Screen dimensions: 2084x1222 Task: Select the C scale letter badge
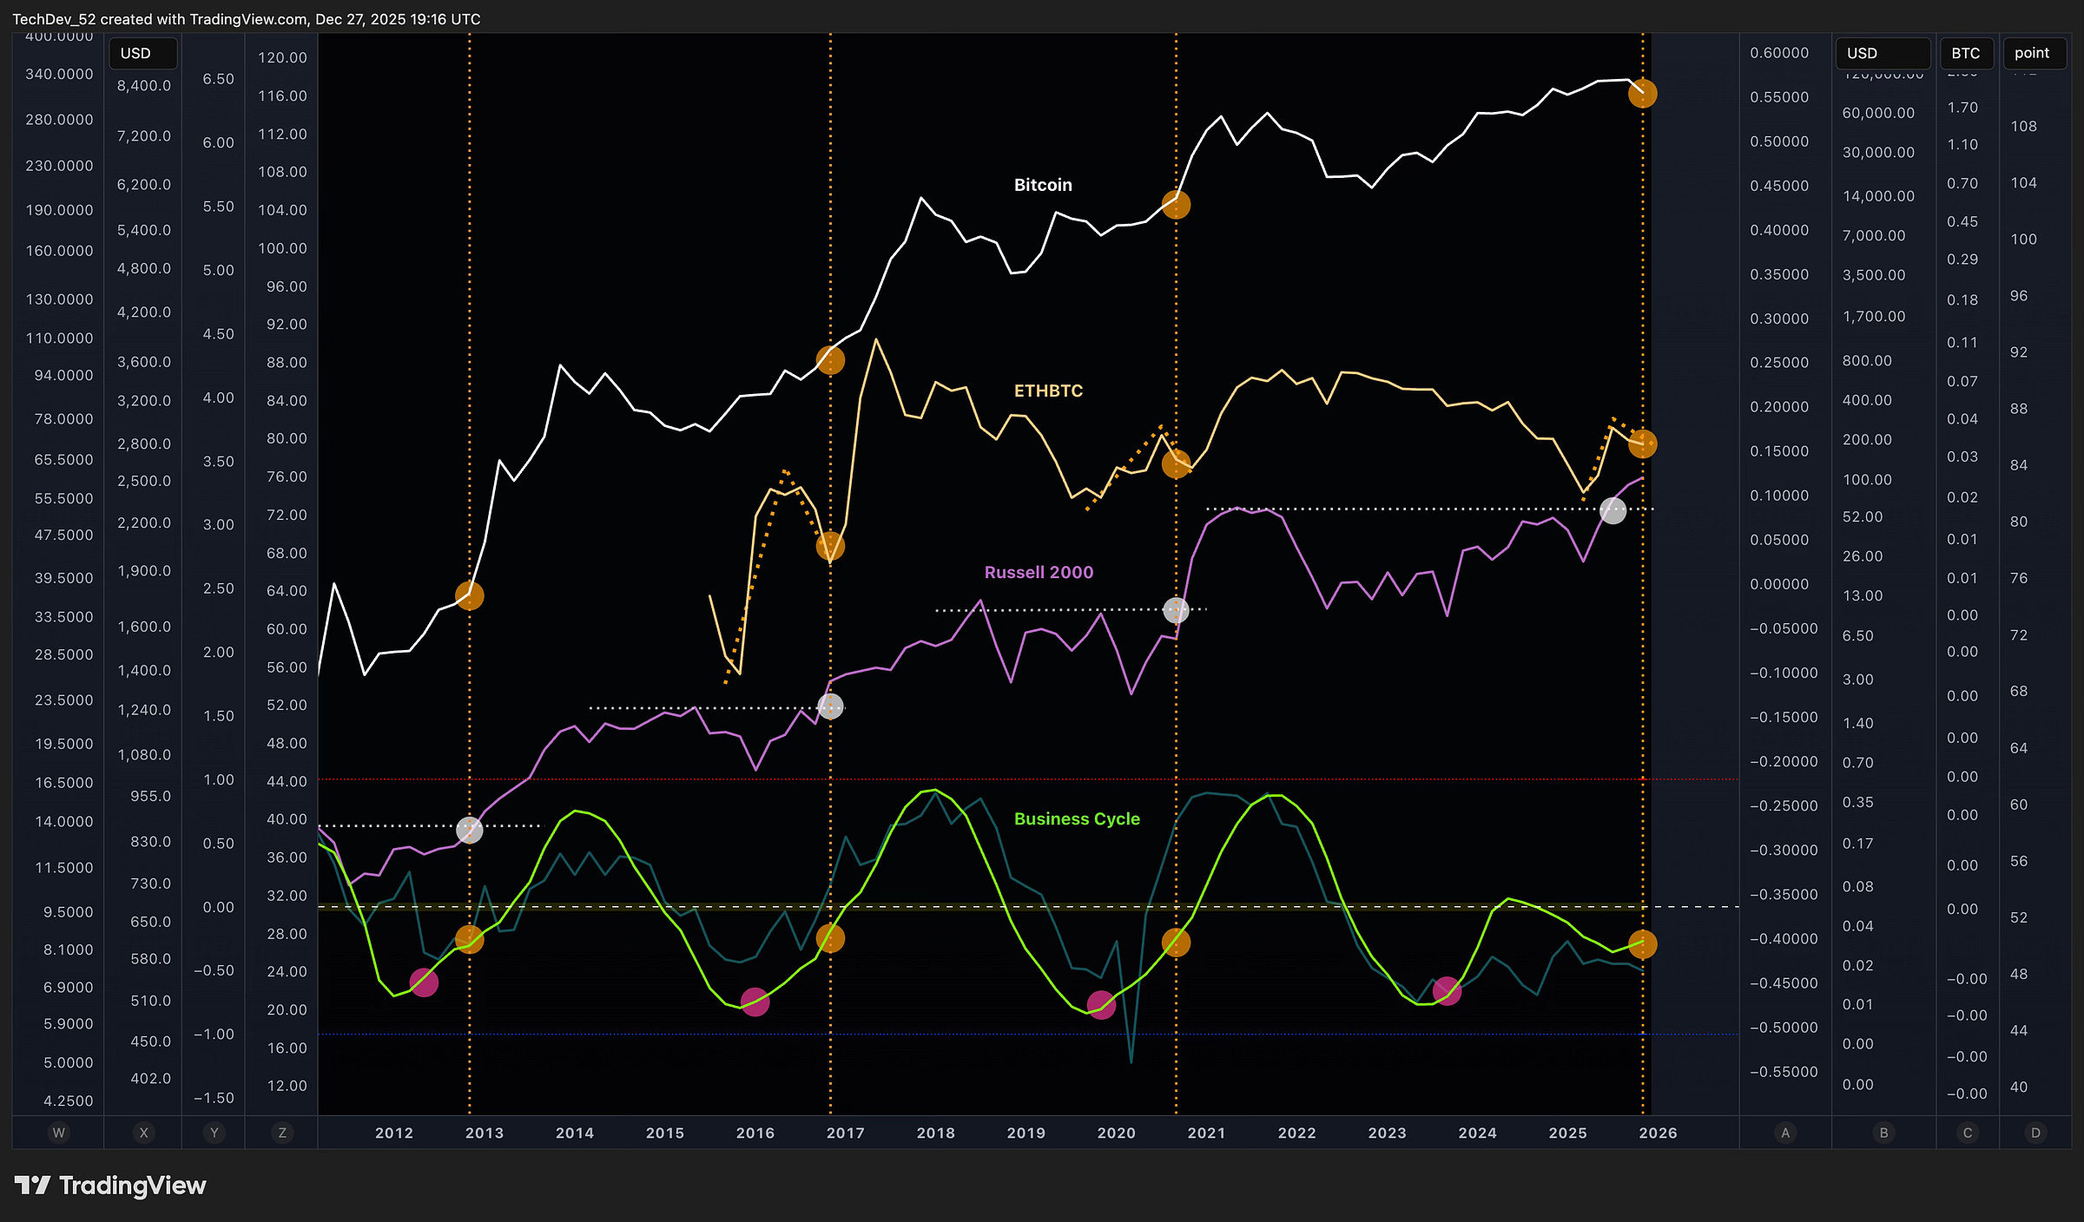pyautogui.click(x=1968, y=1133)
